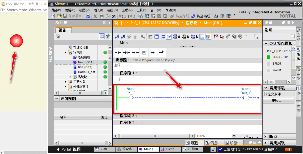Image resolution: width=303 pixels, height=154 pixels.
Task: Click the in_1 contact in network 1
Action: 130,97
